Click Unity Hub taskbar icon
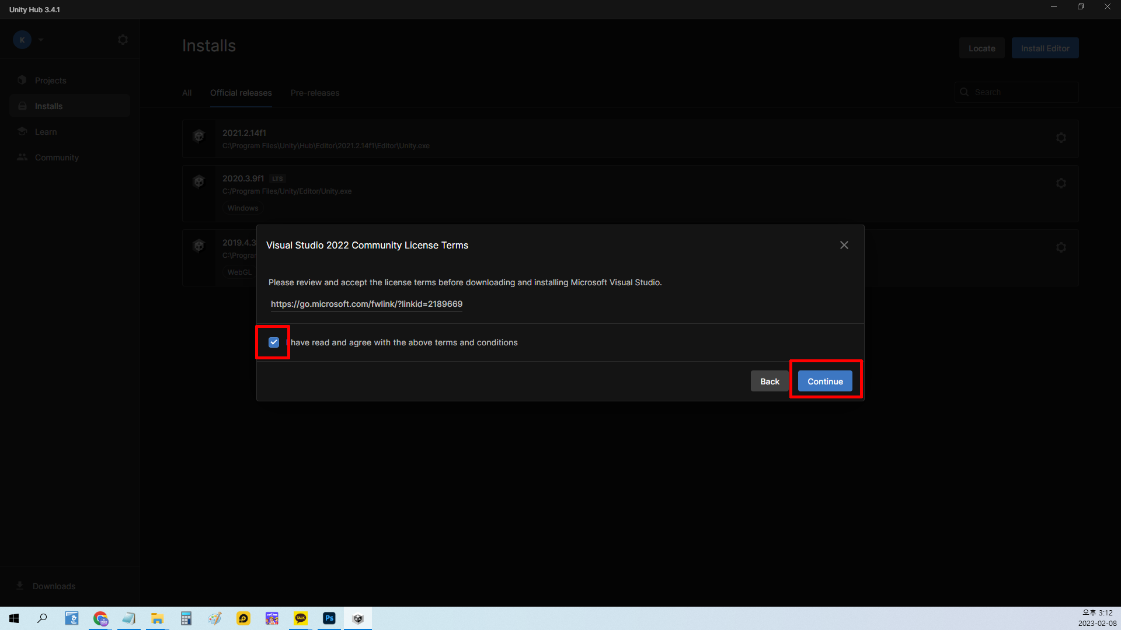The width and height of the screenshot is (1121, 630). (358, 618)
